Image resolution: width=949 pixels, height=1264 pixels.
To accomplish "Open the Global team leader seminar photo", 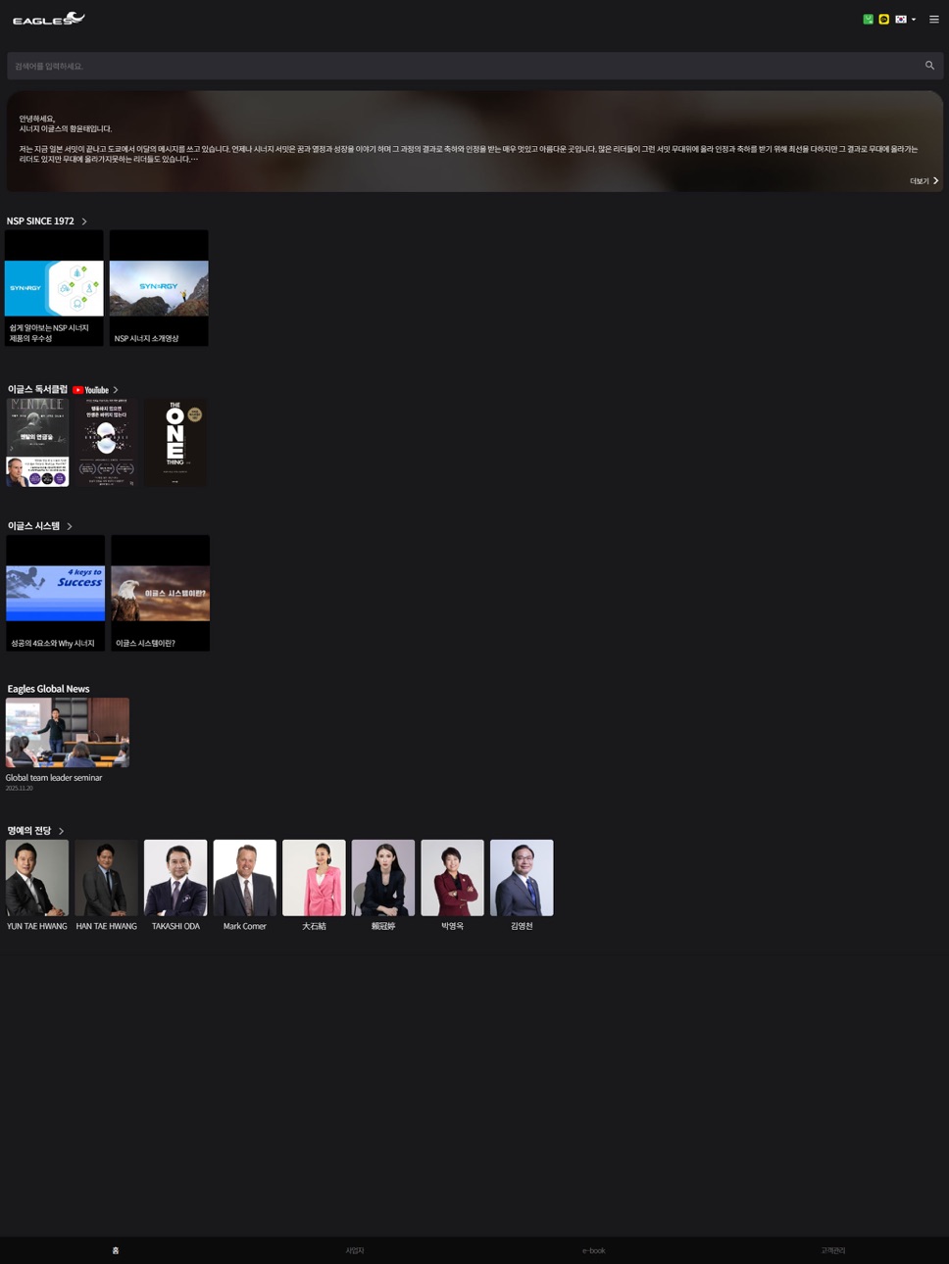I will pos(68,733).
